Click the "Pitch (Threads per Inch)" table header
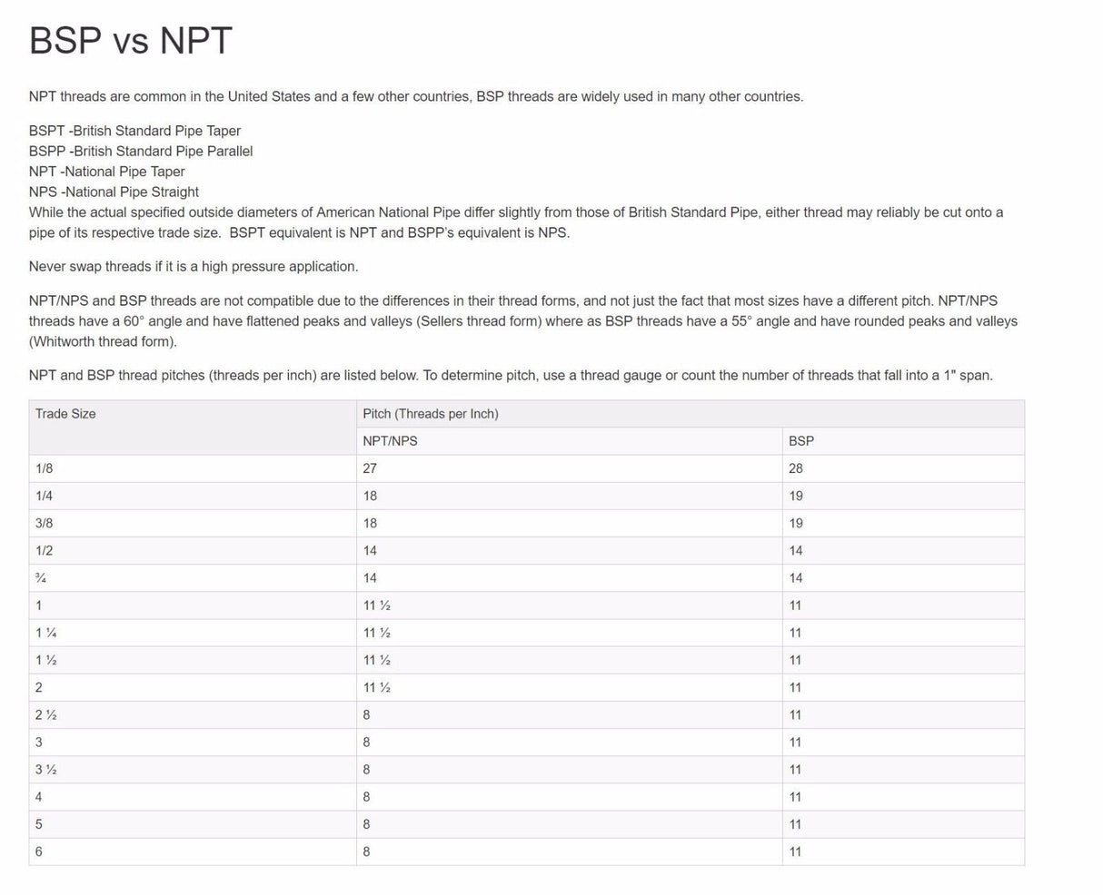Screen dimensions: 1103x895 point(430,414)
